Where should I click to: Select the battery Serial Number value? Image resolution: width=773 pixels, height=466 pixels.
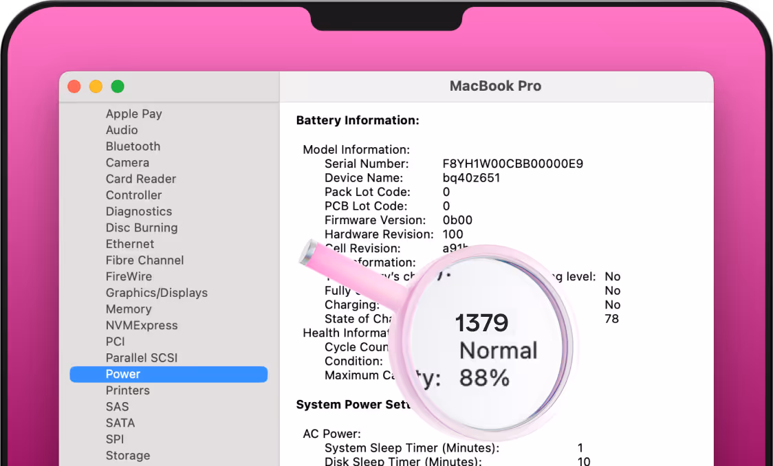click(x=511, y=164)
